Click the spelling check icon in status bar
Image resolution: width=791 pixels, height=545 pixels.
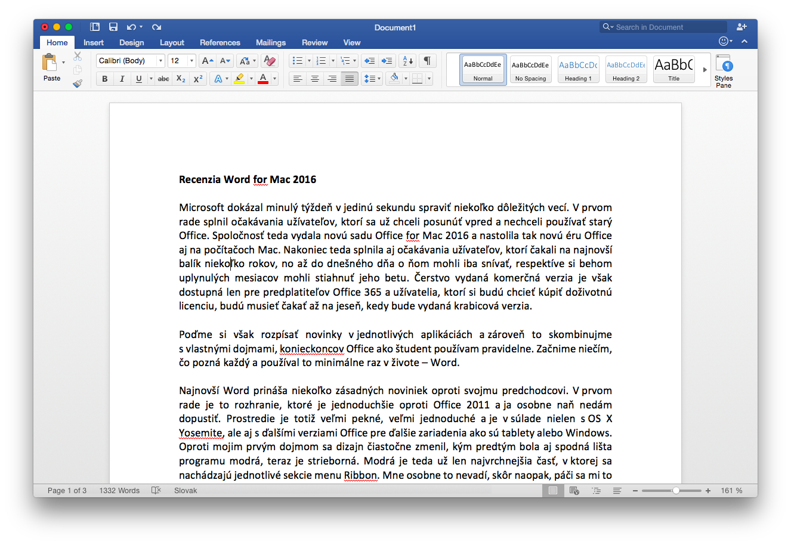tap(156, 490)
